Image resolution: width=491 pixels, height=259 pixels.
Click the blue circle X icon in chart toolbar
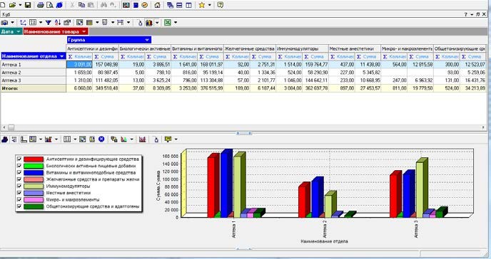pos(101,139)
